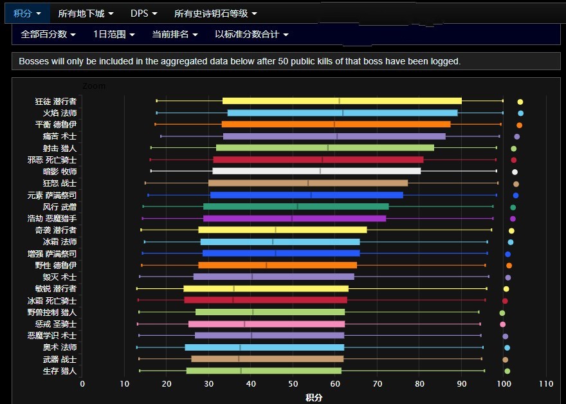Image resolution: width=566 pixels, height=404 pixels.
Task: Expand the 所有地下城 dungeon dropdown
Action: point(86,13)
